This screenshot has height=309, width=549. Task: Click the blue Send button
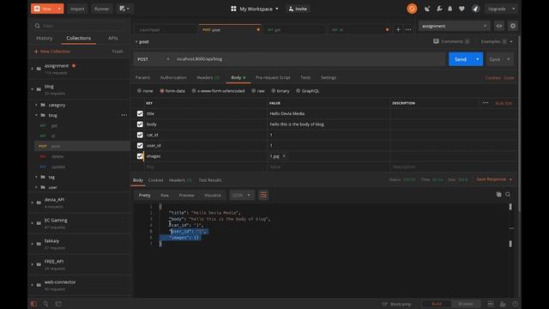[461, 59]
